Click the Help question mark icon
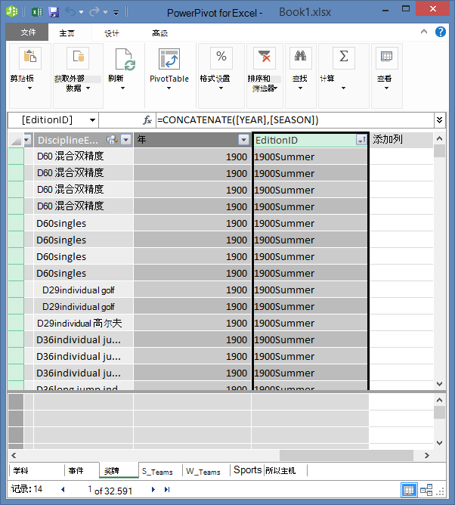 pos(440,32)
